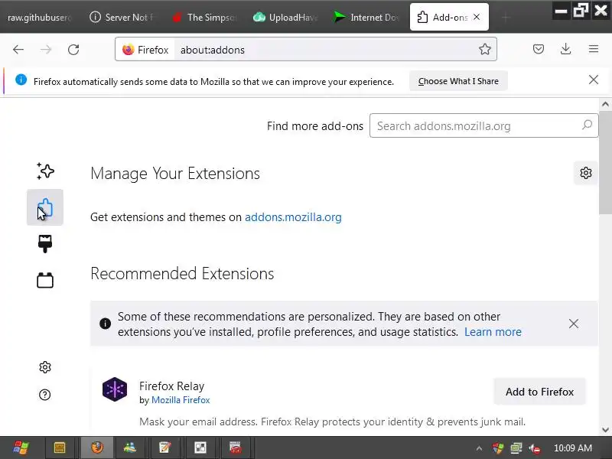Click scrollbar down arrow
The height and width of the screenshot is (459, 612).
coord(605,430)
